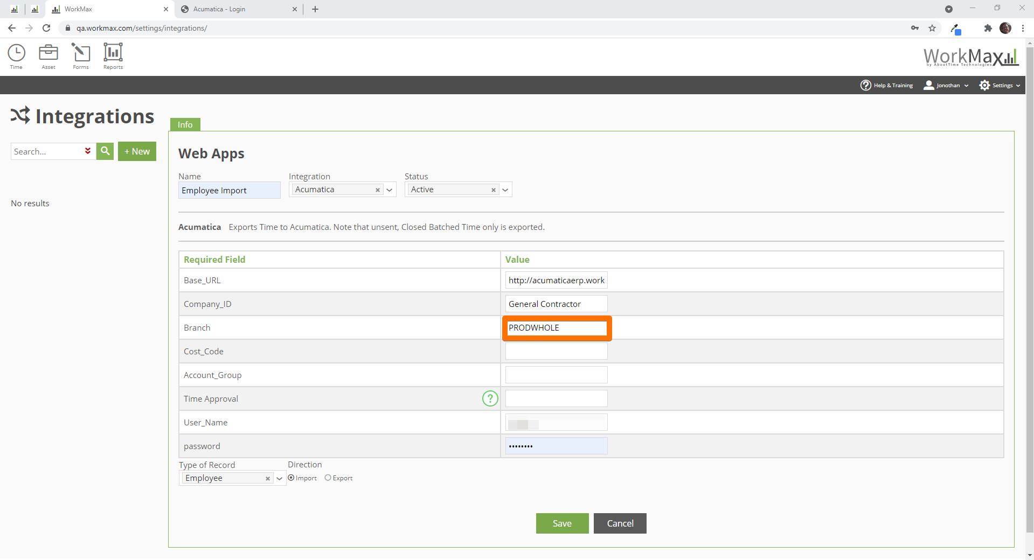Open Help & Training
This screenshot has height=560, width=1034.
coord(886,85)
